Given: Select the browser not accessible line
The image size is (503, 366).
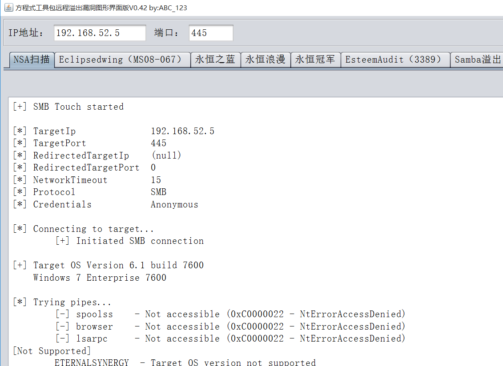Looking at the screenshot, I should (230, 326).
